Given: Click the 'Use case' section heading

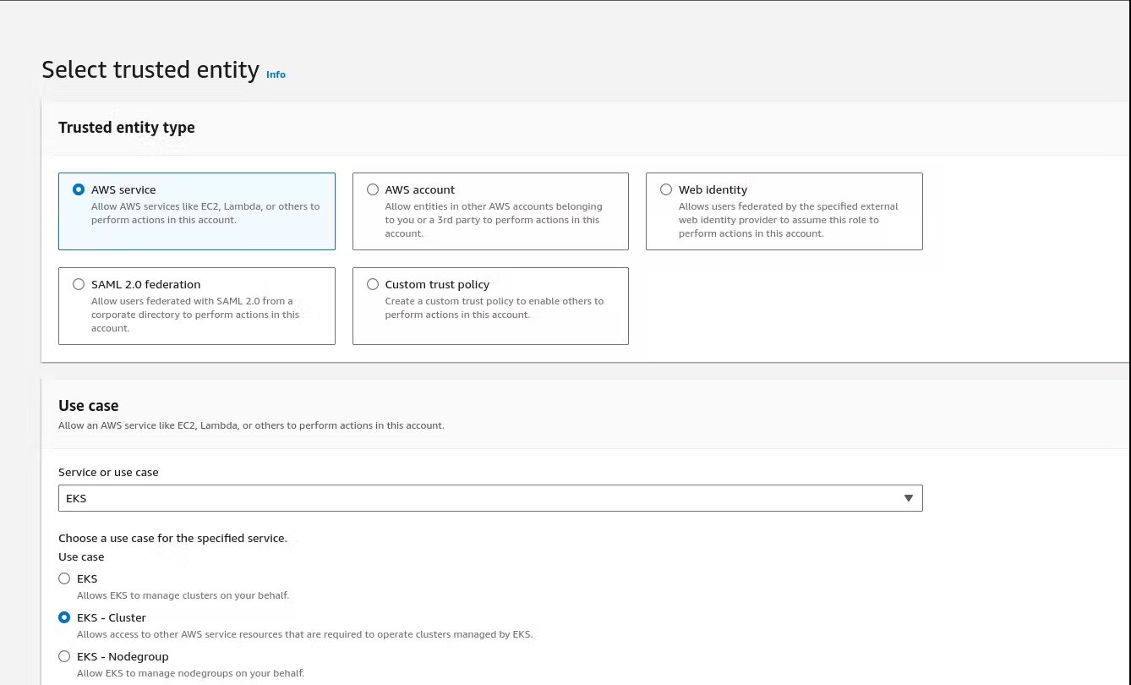Looking at the screenshot, I should click(89, 406).
